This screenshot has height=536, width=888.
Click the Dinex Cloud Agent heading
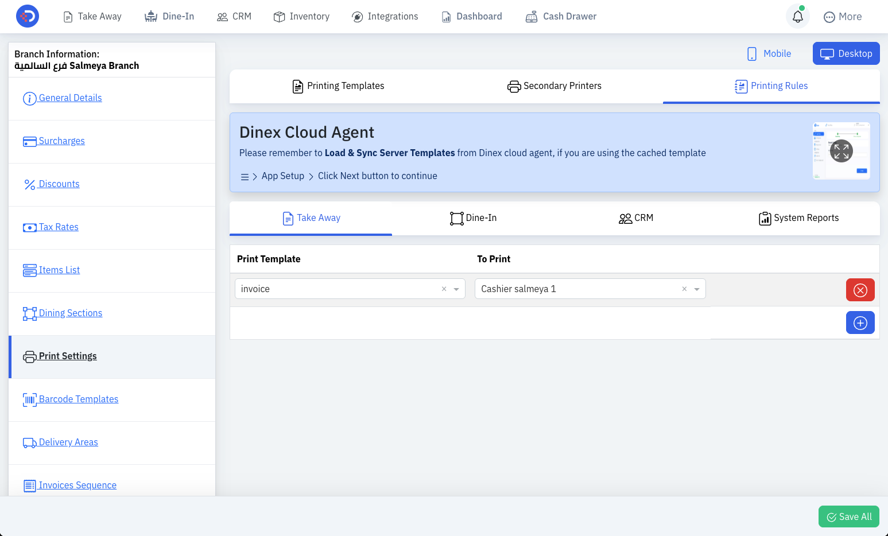(x=307, y=133)
